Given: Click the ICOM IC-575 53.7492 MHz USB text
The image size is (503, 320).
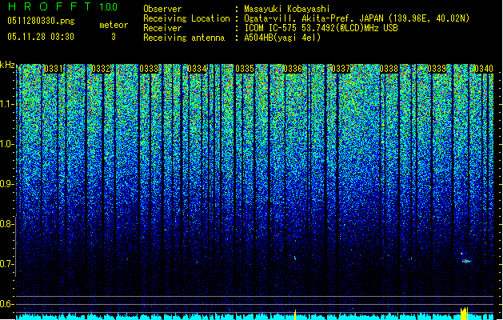Looking at the screenshot, I should pyautogui.click(x=321, y=28).
